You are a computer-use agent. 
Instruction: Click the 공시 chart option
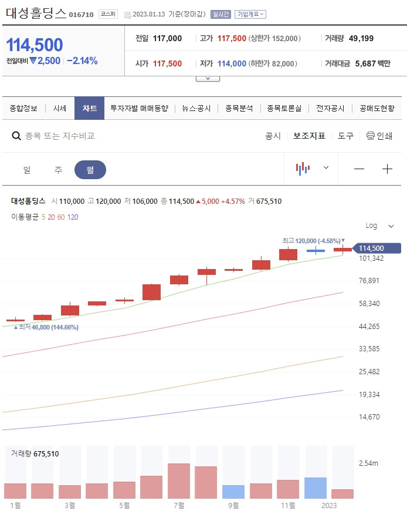[x=273, y=136]
